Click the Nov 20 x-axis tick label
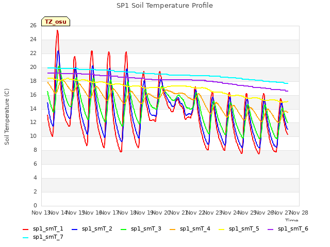This screenshot has height=247, width=330. [x=161, y=213]
